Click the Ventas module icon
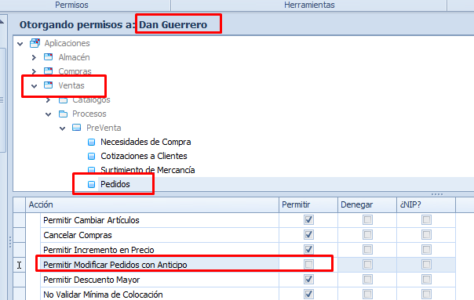This screenshot has height=300, width=474. point(49,85)
